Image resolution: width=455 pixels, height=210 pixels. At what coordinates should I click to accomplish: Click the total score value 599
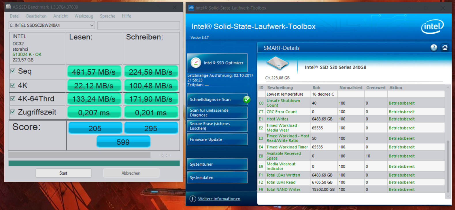(x=123, y=142)
